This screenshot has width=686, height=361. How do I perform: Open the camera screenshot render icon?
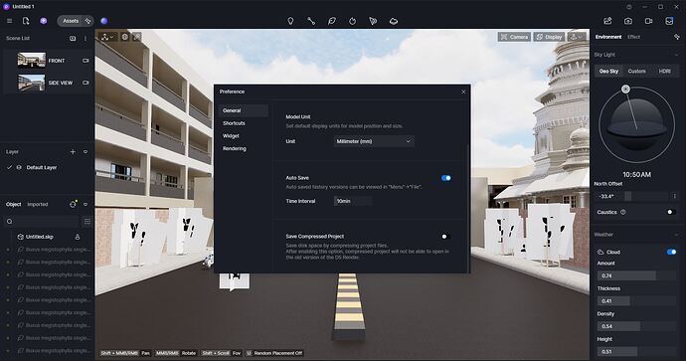628,21
